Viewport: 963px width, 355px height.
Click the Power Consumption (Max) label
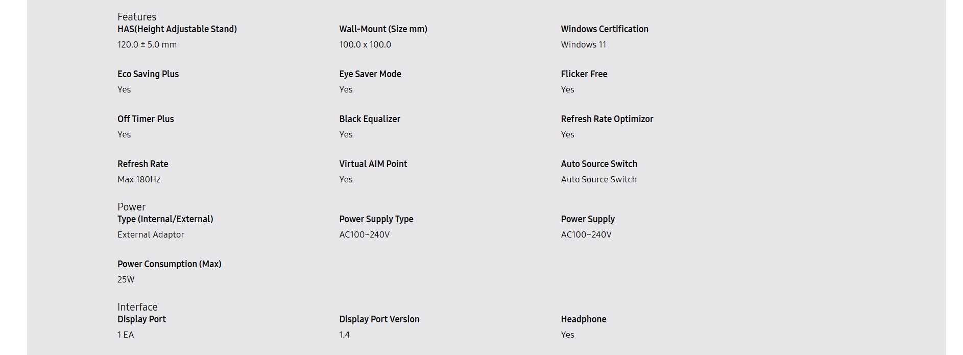click(170, 264)
